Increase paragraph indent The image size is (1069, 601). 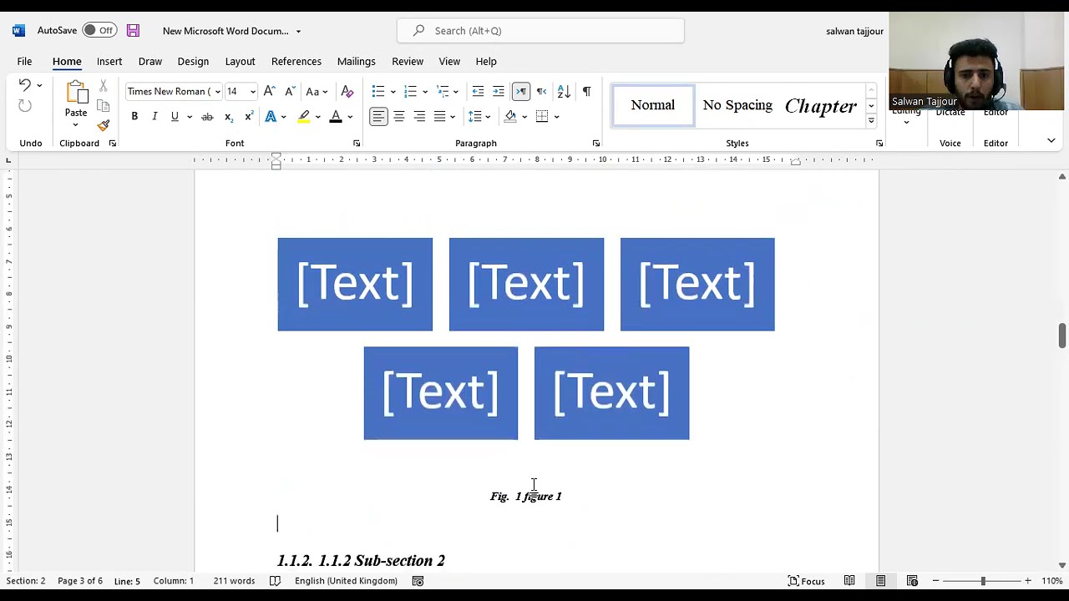(499, 91)
